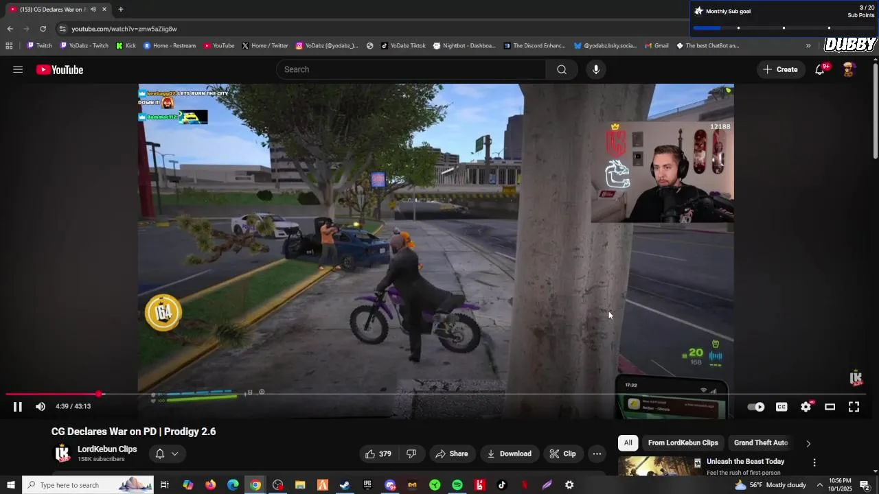Share the video

tap(452, 454)
